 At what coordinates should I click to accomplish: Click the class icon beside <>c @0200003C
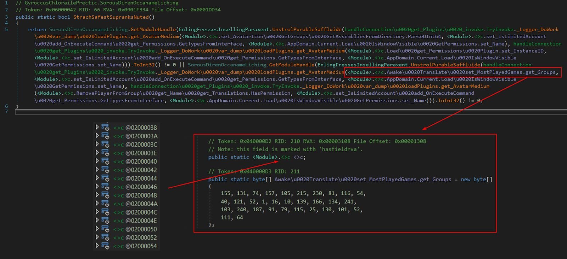(105, 144)
